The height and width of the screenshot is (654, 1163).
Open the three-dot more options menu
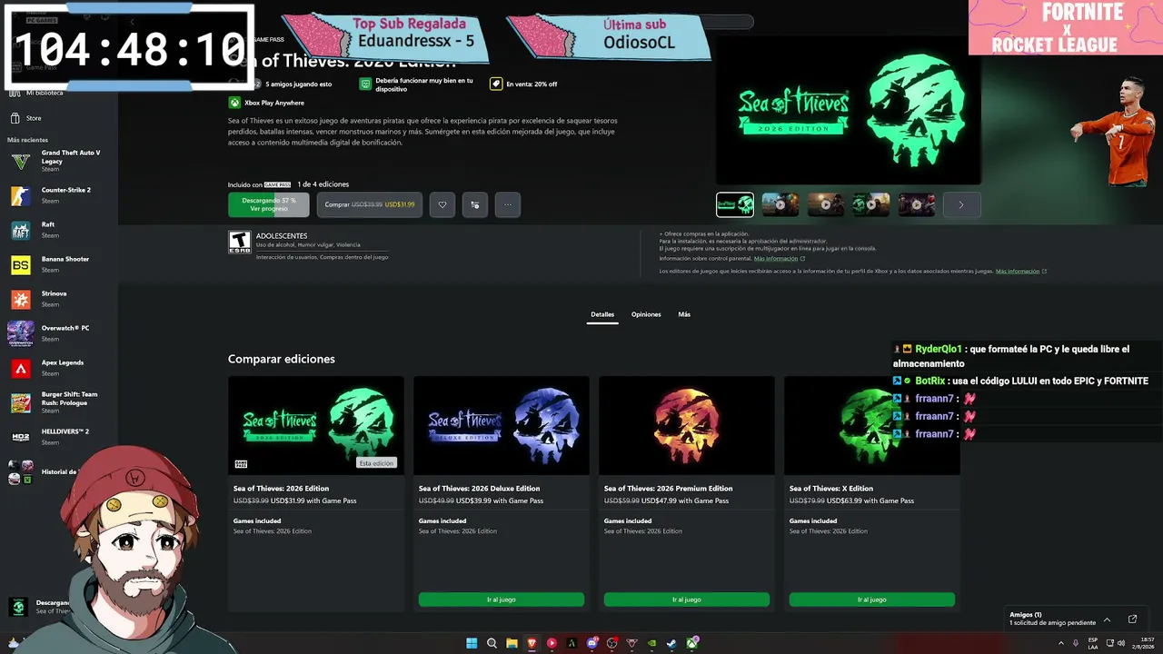tap(508, 204)
